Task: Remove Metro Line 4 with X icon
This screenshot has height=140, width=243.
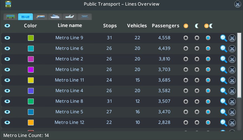Action: click(232, 91)
